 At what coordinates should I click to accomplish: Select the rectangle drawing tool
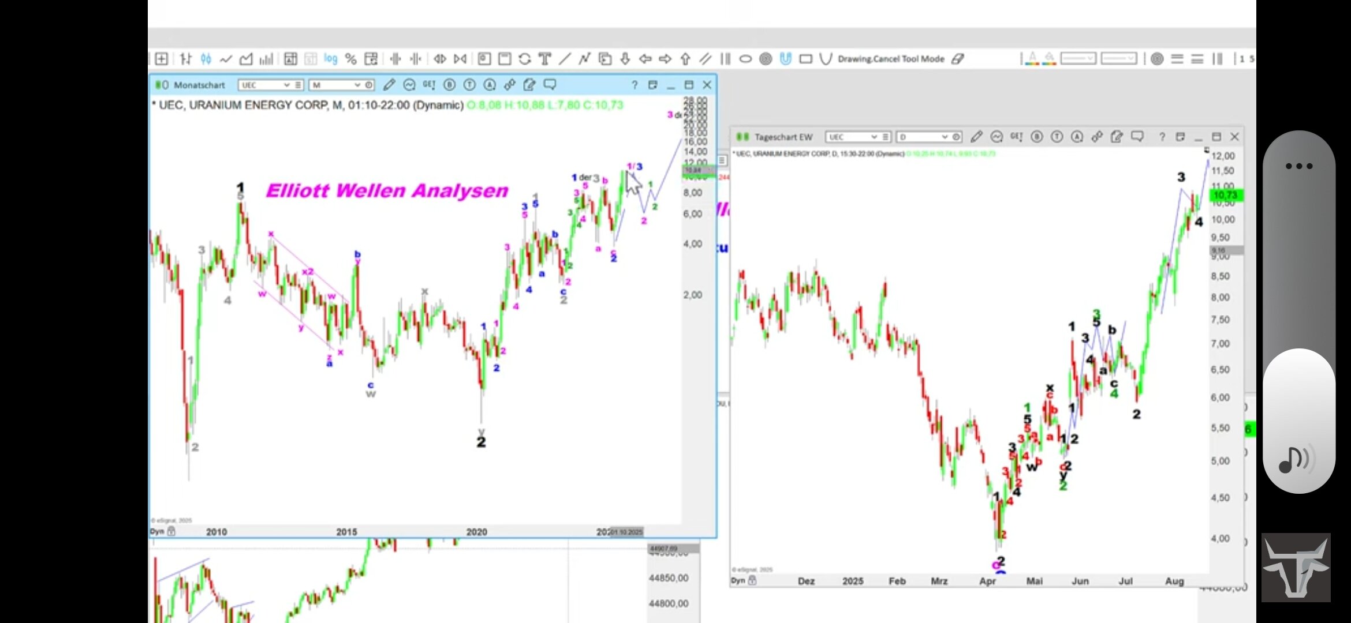[805, 59]
